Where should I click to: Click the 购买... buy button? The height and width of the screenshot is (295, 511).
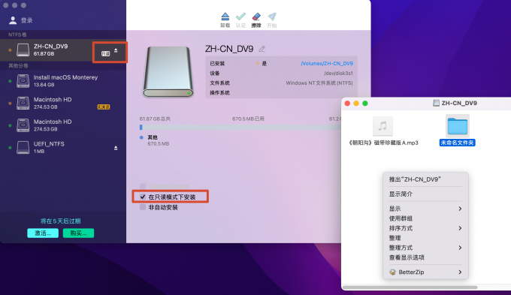(x=78, y=233)
